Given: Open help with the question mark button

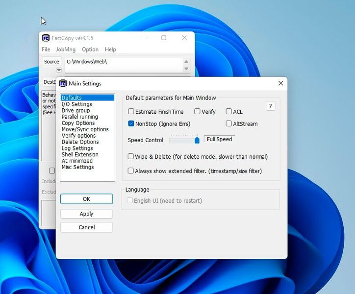Looking at the screenshot, I should [x=270, y=106].
